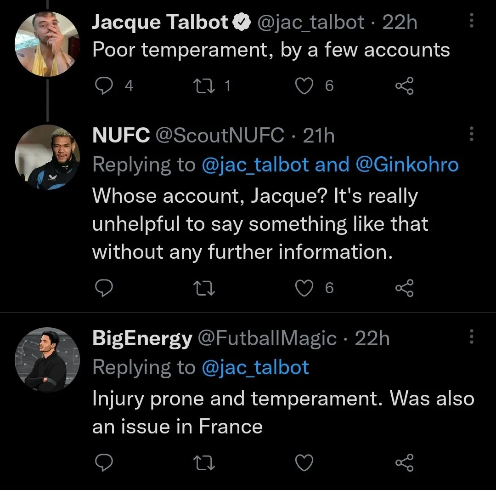Reply to BigEnergy's tweet
This screenshot has width=496, height=490.
[104, 462]
